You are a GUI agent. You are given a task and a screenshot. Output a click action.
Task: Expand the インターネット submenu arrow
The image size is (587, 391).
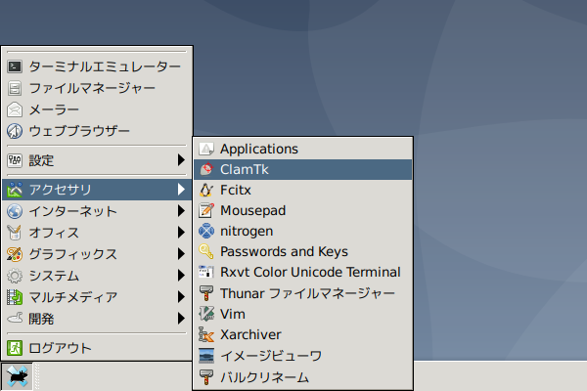pyautogui.click(x=181, y=211)
